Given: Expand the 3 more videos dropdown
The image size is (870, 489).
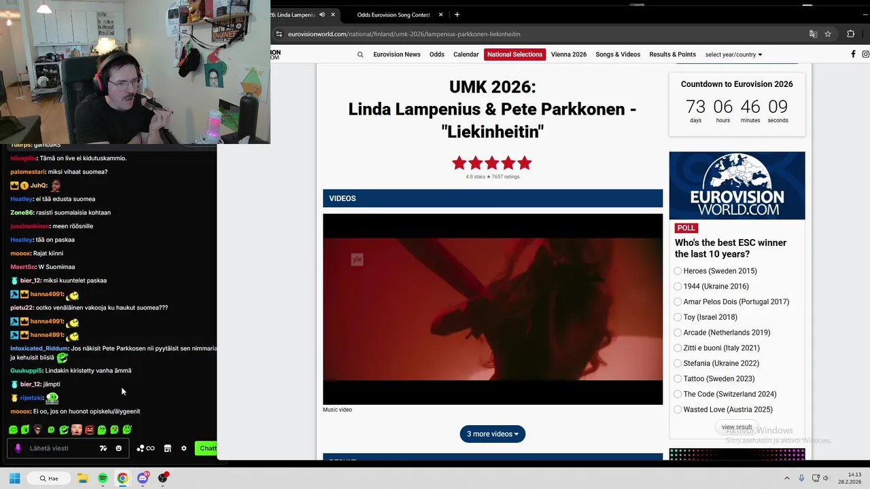Looking at the screenshot, I should pyautogui.click(x=493, y=434).
